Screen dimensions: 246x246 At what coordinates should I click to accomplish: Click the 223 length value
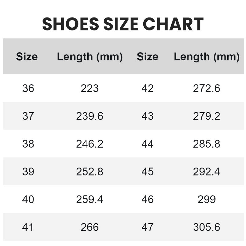[x=90, y=89]
